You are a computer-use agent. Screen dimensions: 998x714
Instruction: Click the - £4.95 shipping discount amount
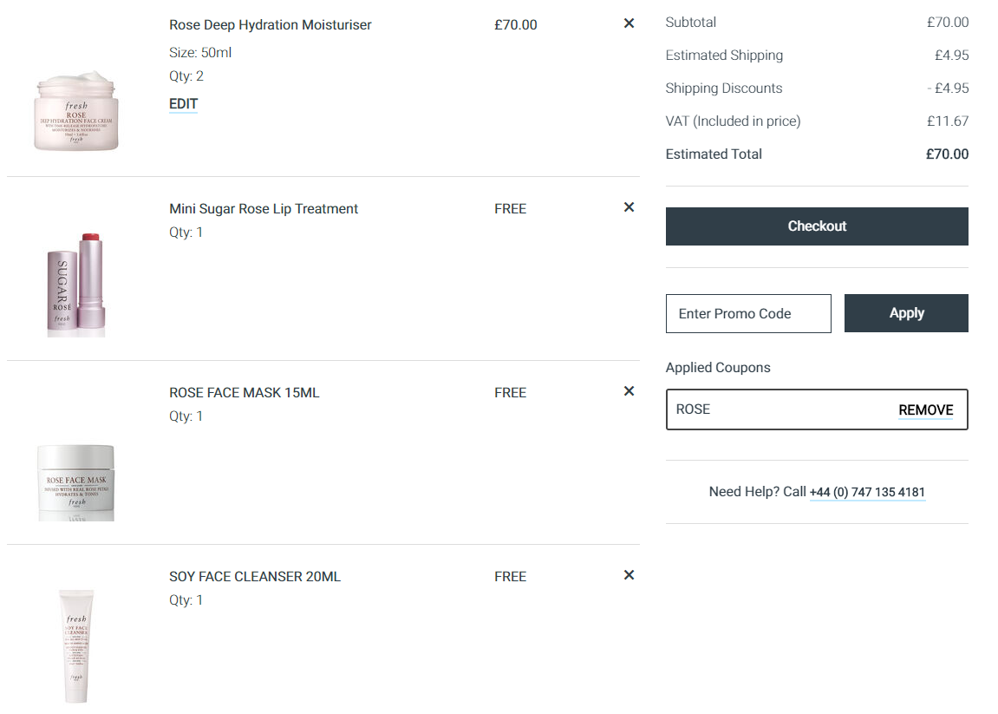[x=948, y=88]
